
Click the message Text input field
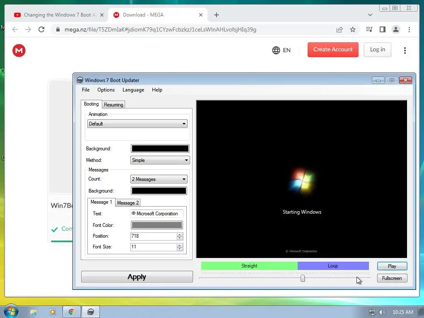click(157, 214)
